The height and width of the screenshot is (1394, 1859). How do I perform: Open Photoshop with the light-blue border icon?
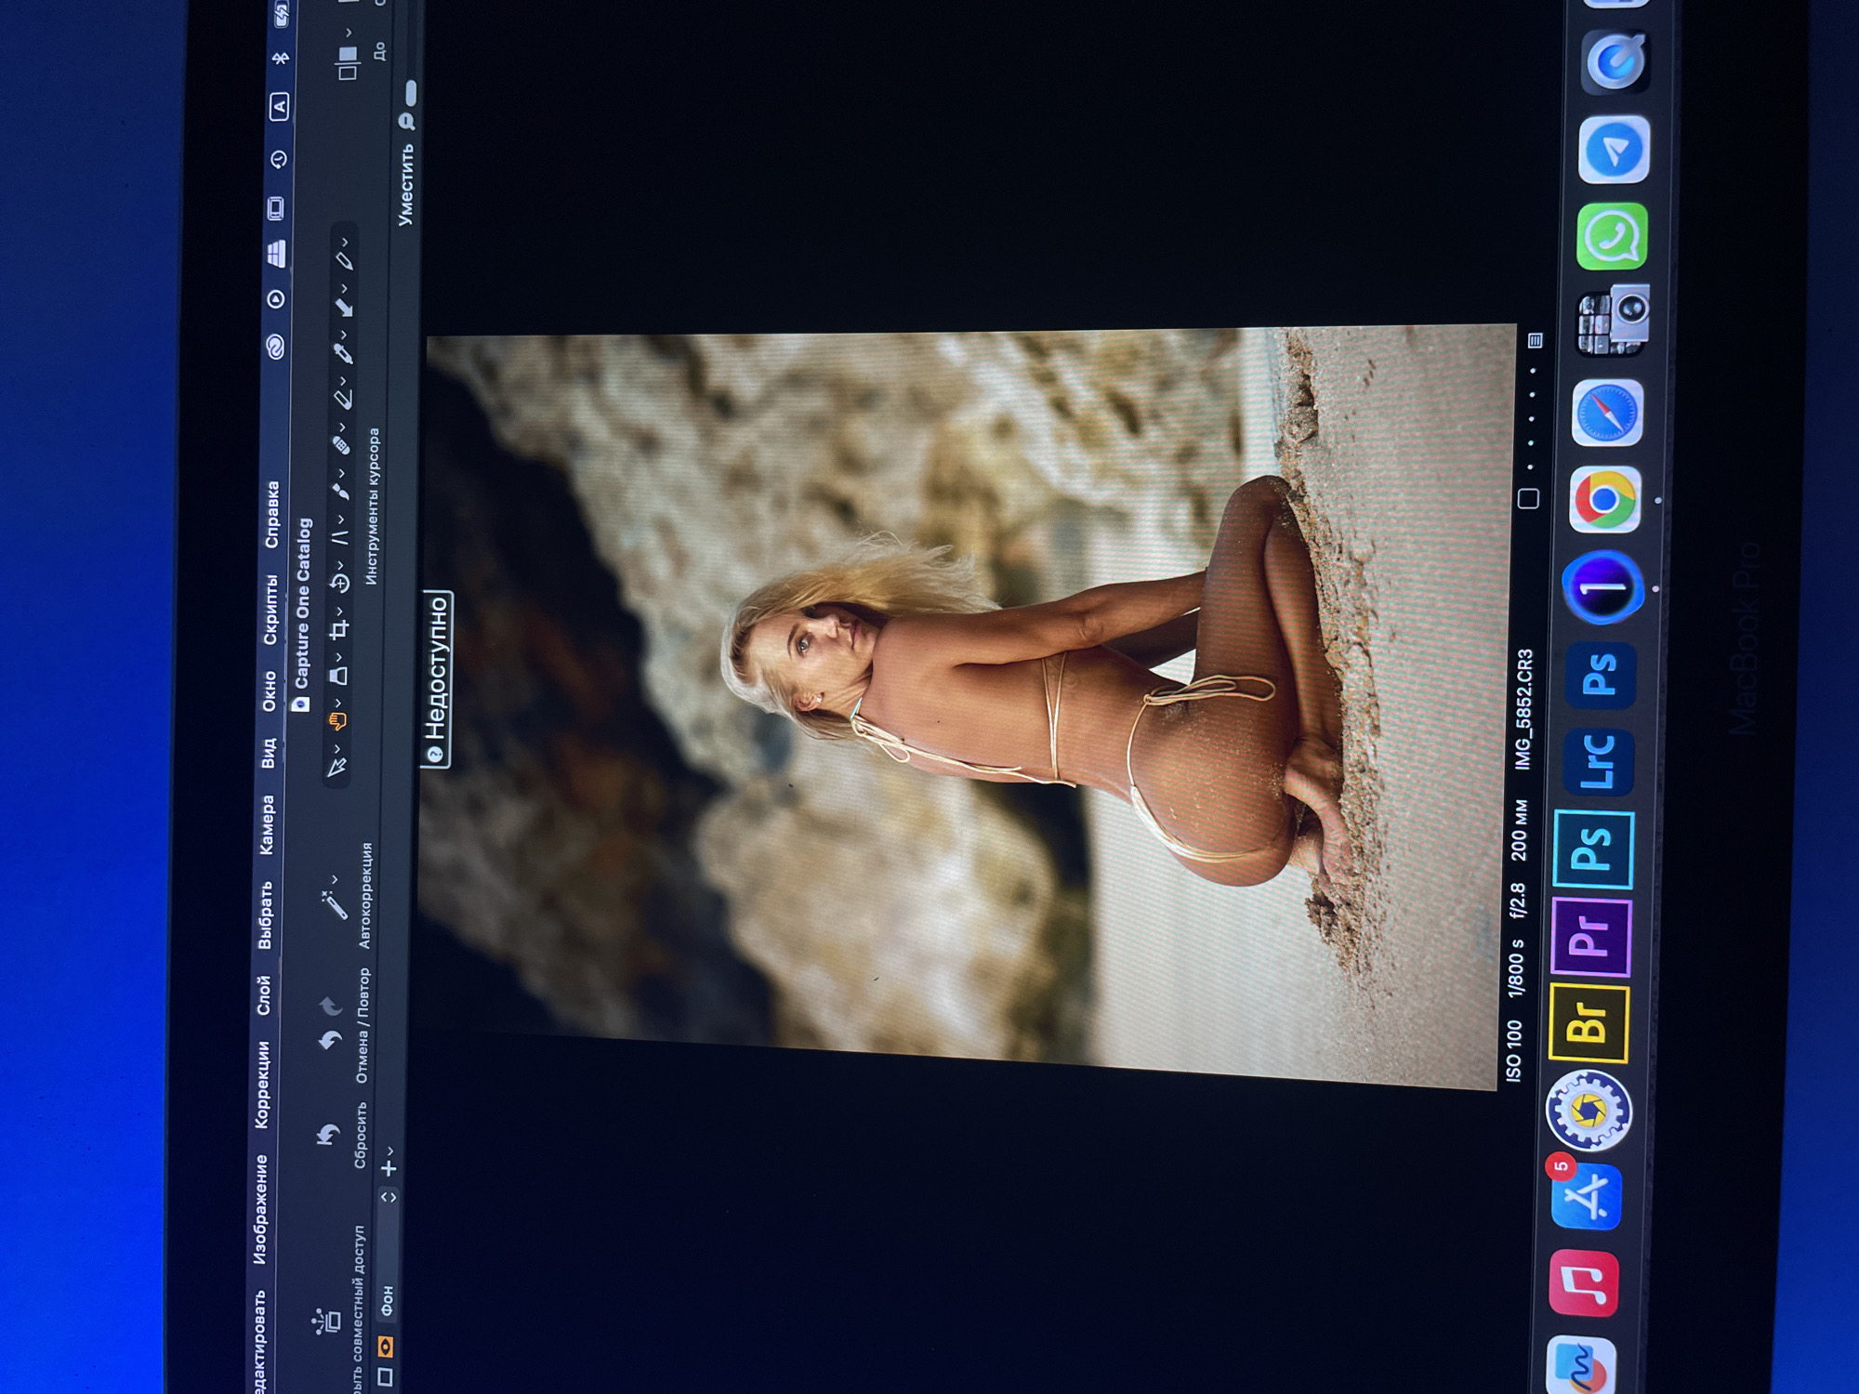click(x=1593, y=849)
